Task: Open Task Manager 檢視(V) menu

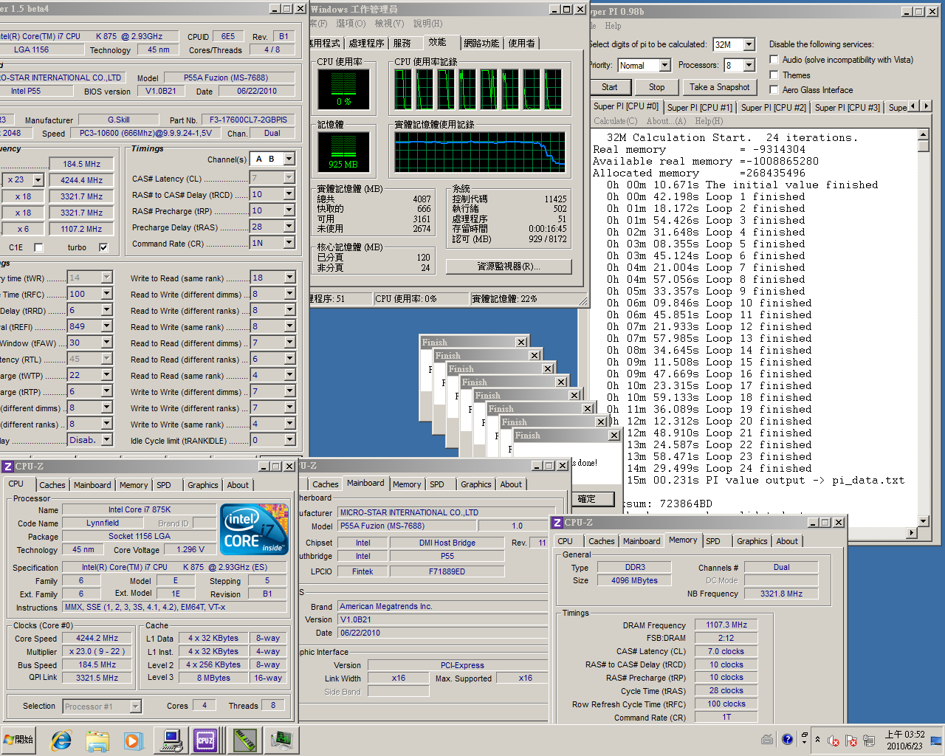Action: (389, 24)
